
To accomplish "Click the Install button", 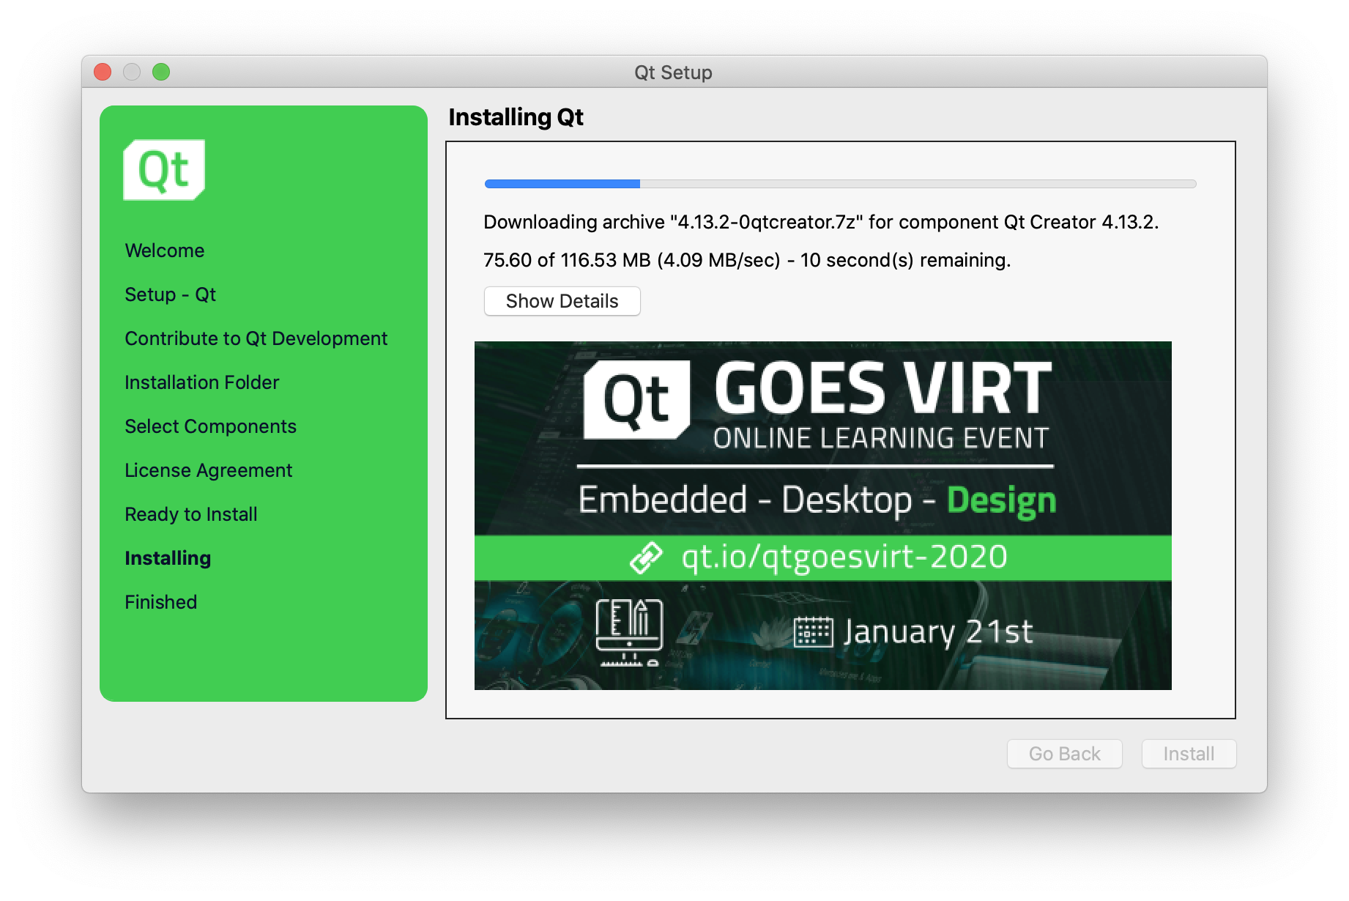I will click(1189, 754).
